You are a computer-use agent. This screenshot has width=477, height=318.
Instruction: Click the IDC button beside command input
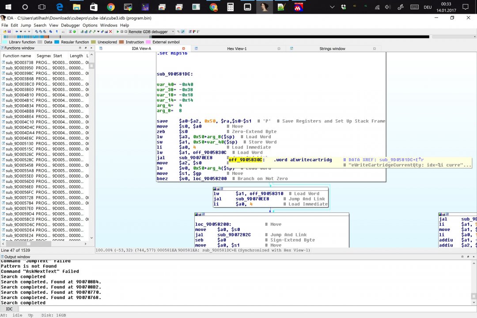(x=9, y=309)
